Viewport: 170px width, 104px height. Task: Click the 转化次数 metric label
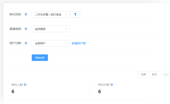[x=104, y=85]
